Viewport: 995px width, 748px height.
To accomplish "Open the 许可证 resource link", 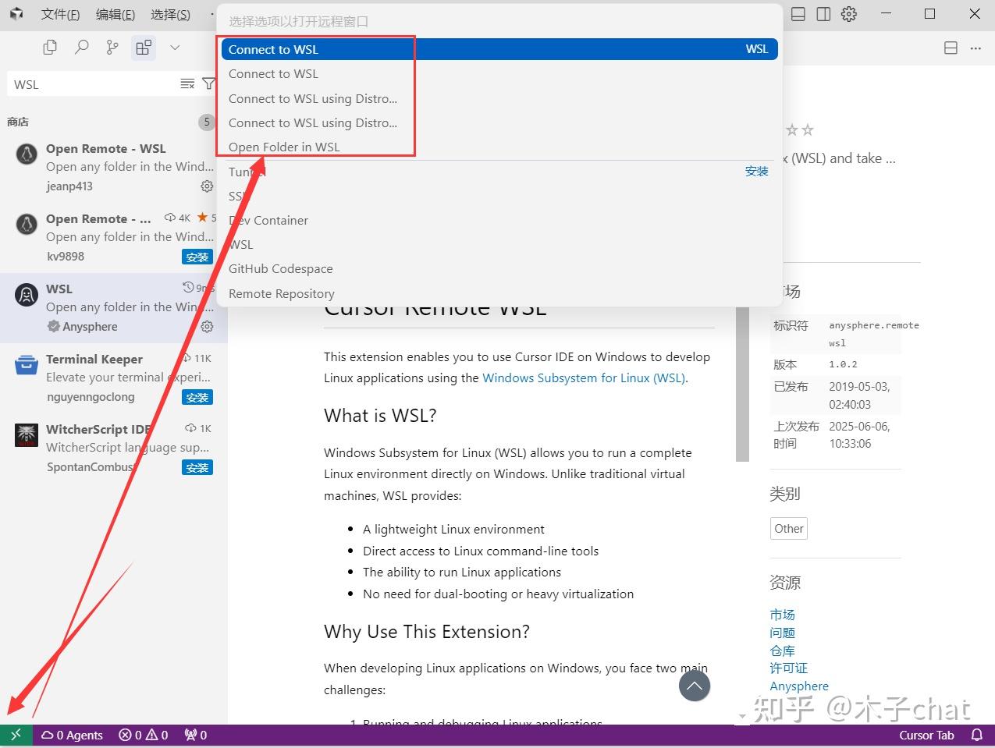I will [x=789, y=668].
